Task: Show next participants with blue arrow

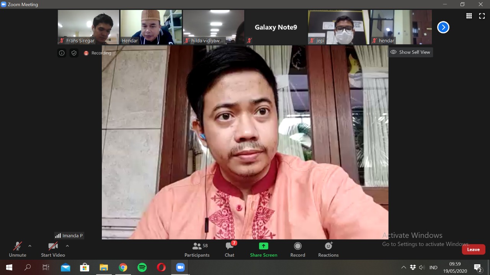Action: 443,27
